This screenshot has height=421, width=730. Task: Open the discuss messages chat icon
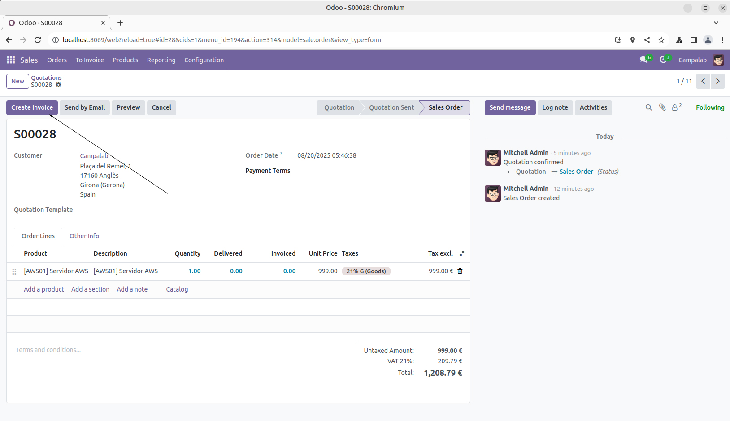click(644, 60)
